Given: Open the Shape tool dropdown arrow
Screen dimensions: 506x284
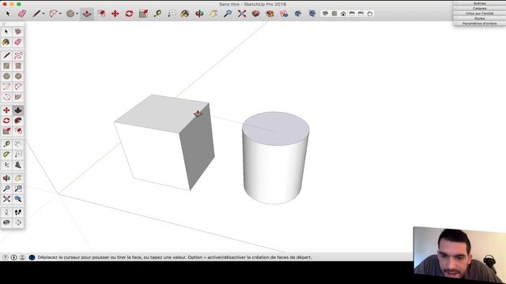Looking at the screenshot, I should pyautogui.click(x=77, y=13).
